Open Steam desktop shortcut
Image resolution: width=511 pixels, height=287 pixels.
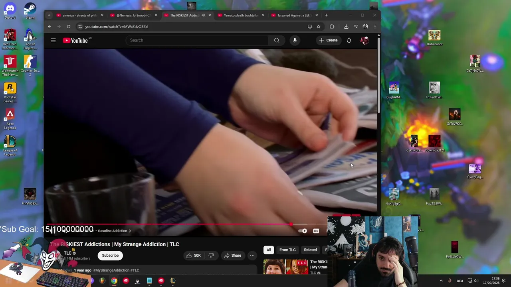[30, 11]
